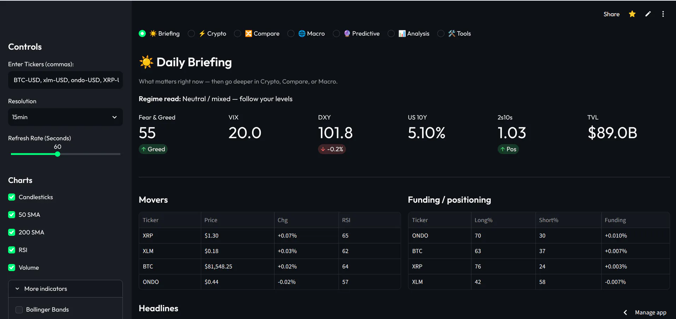The width and height of the screenshot is (676, 319).
Task: Click the $81,548.25 BTC price cell
Action: click(238, 266)
